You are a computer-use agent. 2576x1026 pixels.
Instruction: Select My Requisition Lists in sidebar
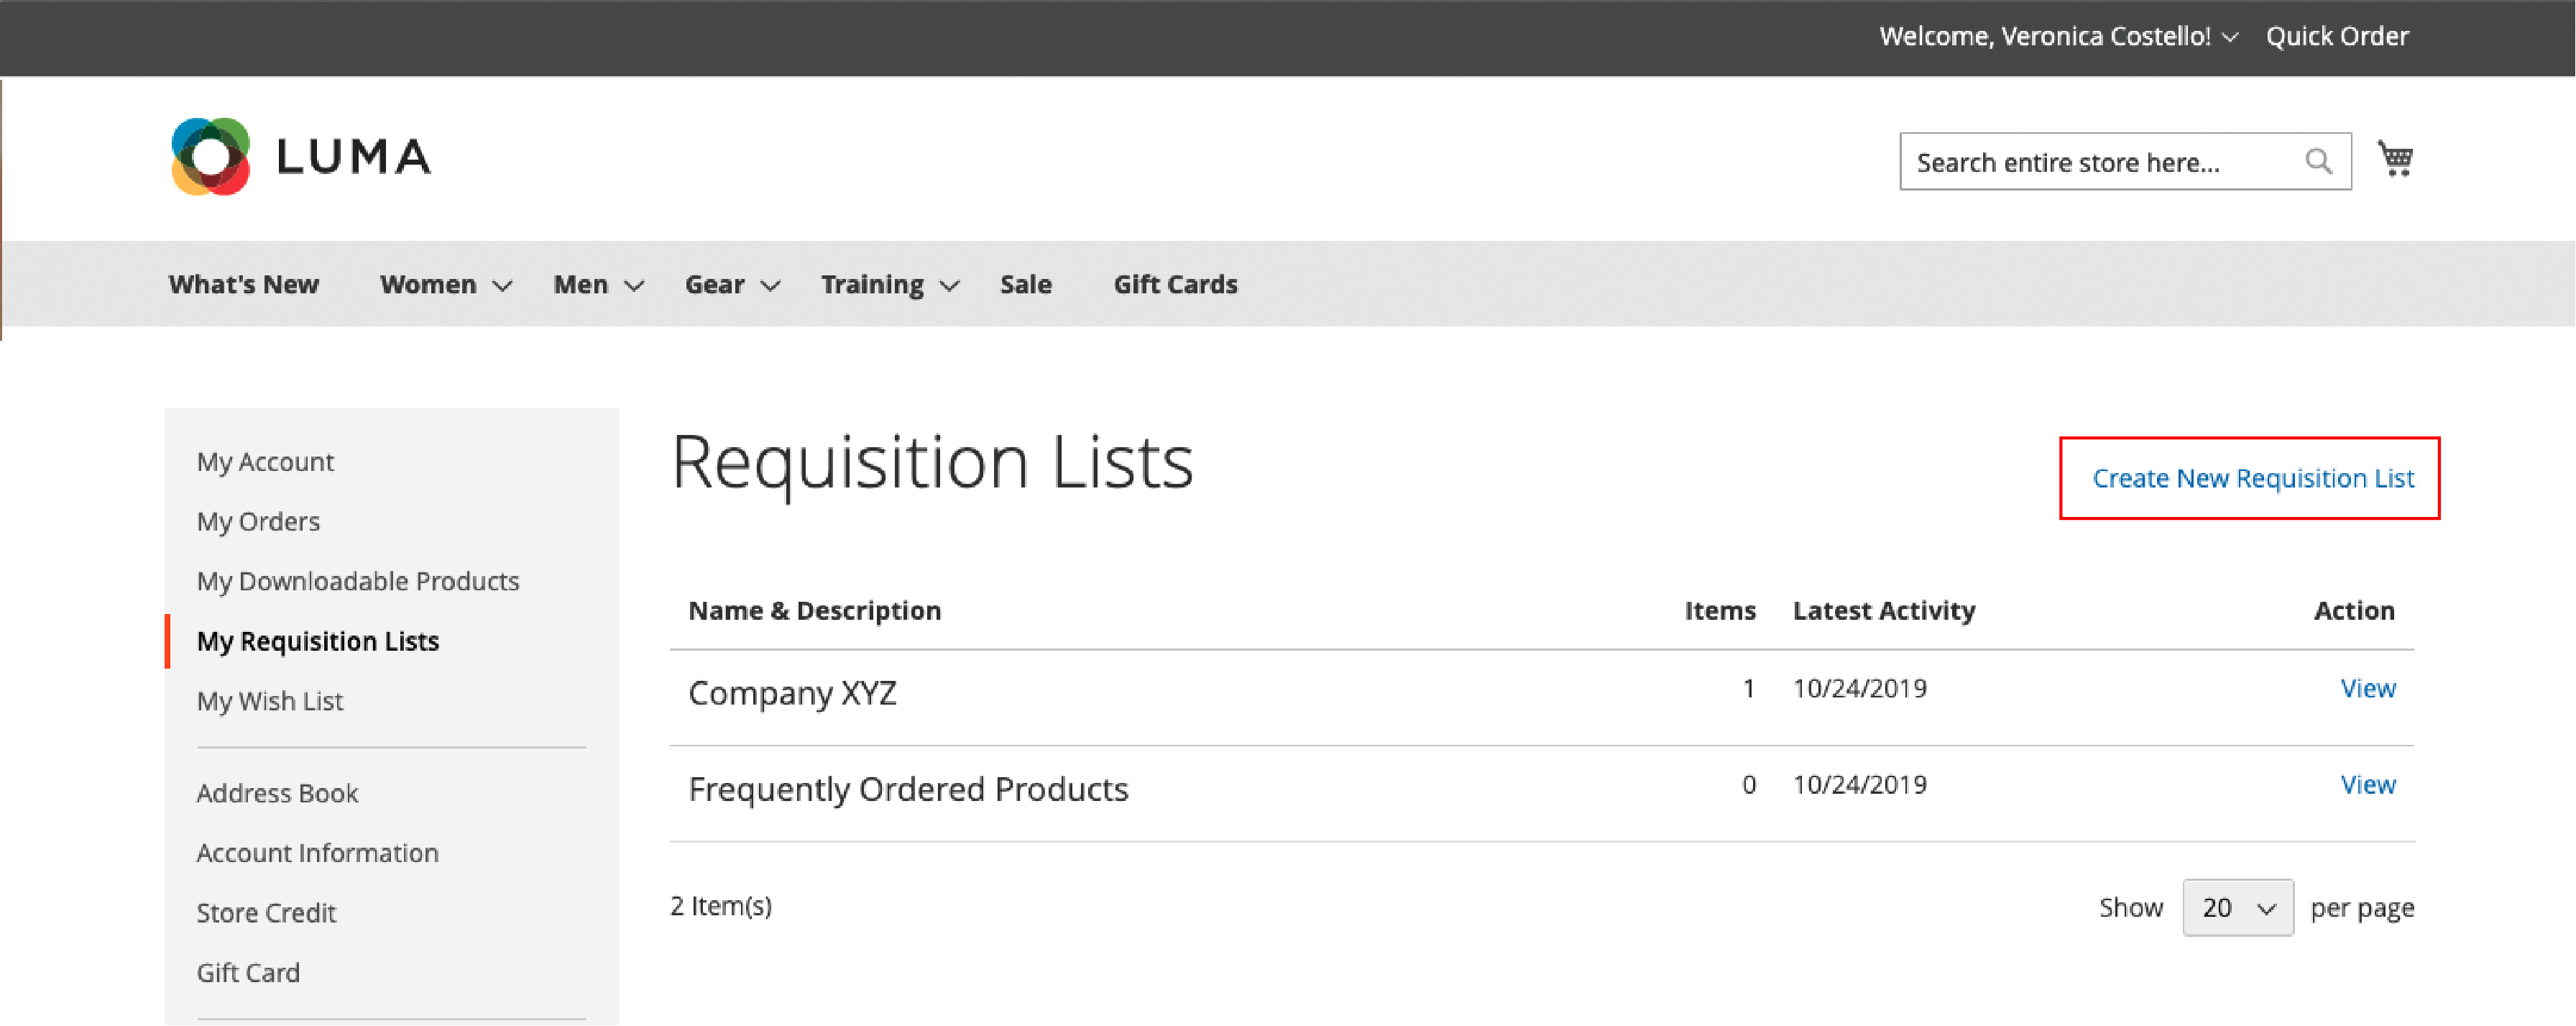point(318,642)
